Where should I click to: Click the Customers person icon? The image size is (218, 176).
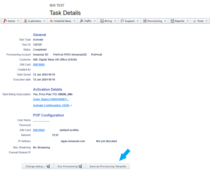tap(25, 21)
